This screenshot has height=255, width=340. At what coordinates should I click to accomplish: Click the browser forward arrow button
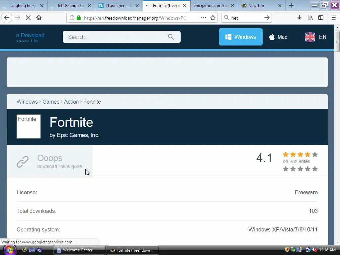point(18,18)
